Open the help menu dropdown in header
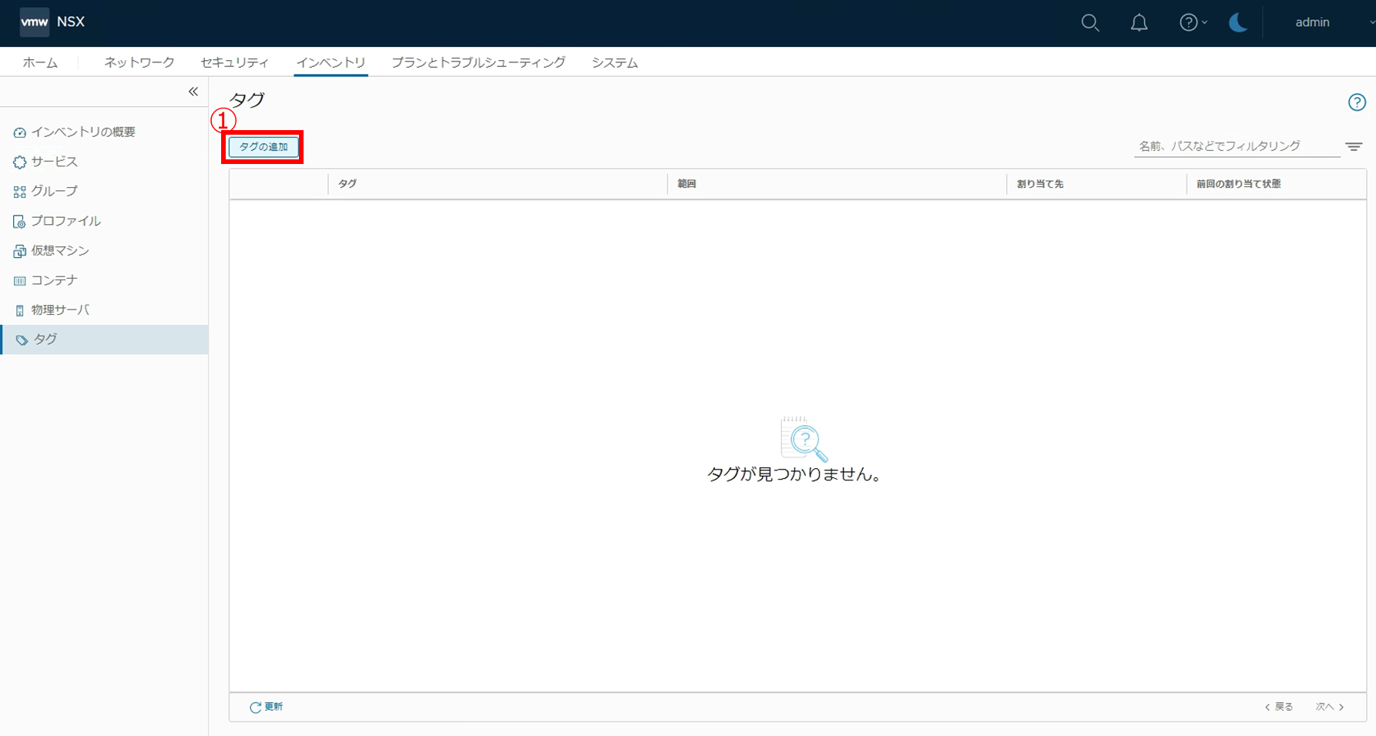Image resolution: width=1376 pixels, height=736 pixels. [1193, 23]
